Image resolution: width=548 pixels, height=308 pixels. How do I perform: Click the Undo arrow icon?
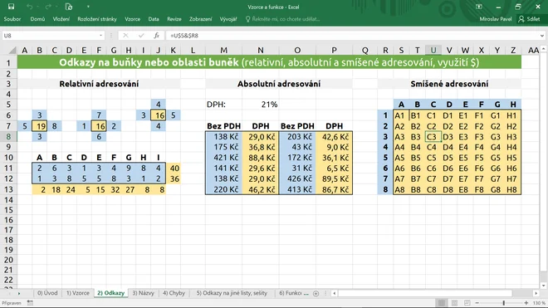(x=29, y=7)
